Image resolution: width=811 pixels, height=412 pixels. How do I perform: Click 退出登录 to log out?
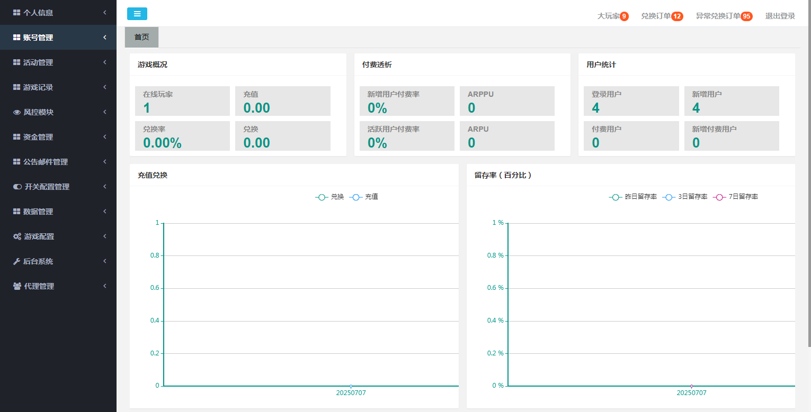click(x=780, y=16)
